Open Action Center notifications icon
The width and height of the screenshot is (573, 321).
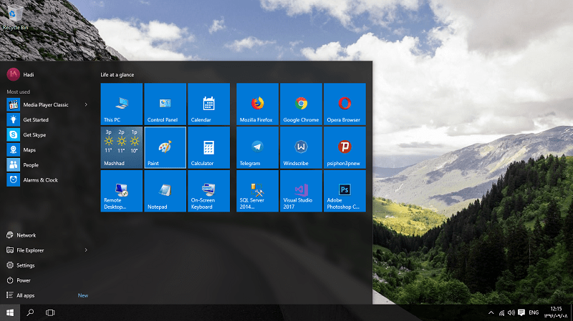[x=521, y=312]
